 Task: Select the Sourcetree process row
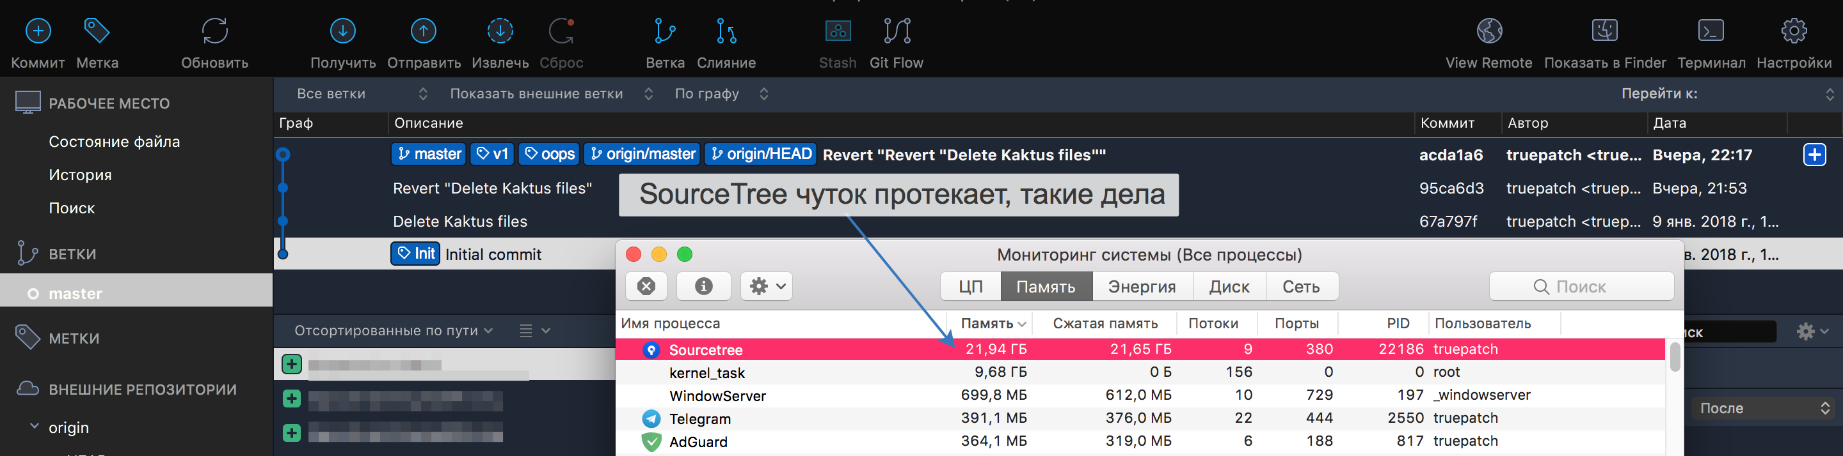point(1140,349)
